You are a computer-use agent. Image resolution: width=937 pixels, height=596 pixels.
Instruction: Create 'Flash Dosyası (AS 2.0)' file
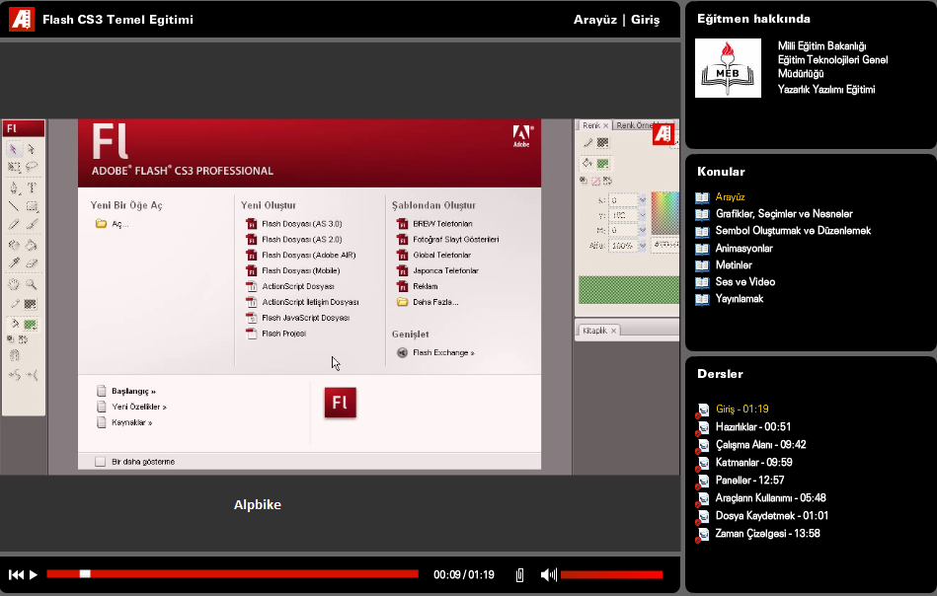[x=293, y=240]
